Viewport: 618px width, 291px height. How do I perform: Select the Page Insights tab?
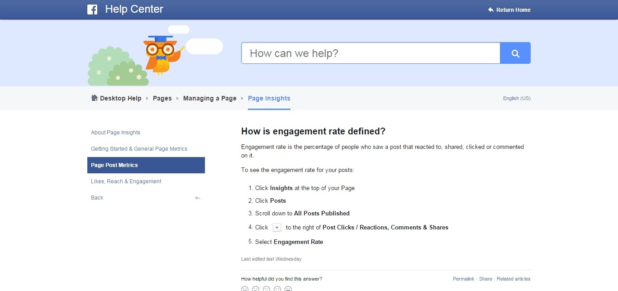[269, 98]
